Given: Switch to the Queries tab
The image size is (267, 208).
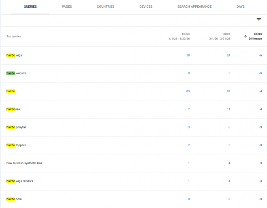Looking at the screenshot, I should coord(30,6).
